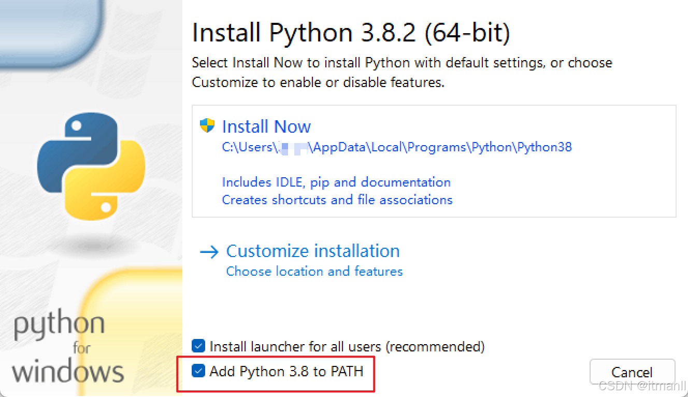The height and width of the screenshot is (397, 688).
Task: Cancel the Python setup
Action: (632, 372)
